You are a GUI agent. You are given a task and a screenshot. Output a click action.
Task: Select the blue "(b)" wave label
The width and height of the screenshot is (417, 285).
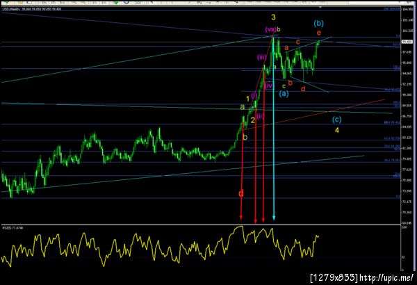pos(318,24)
